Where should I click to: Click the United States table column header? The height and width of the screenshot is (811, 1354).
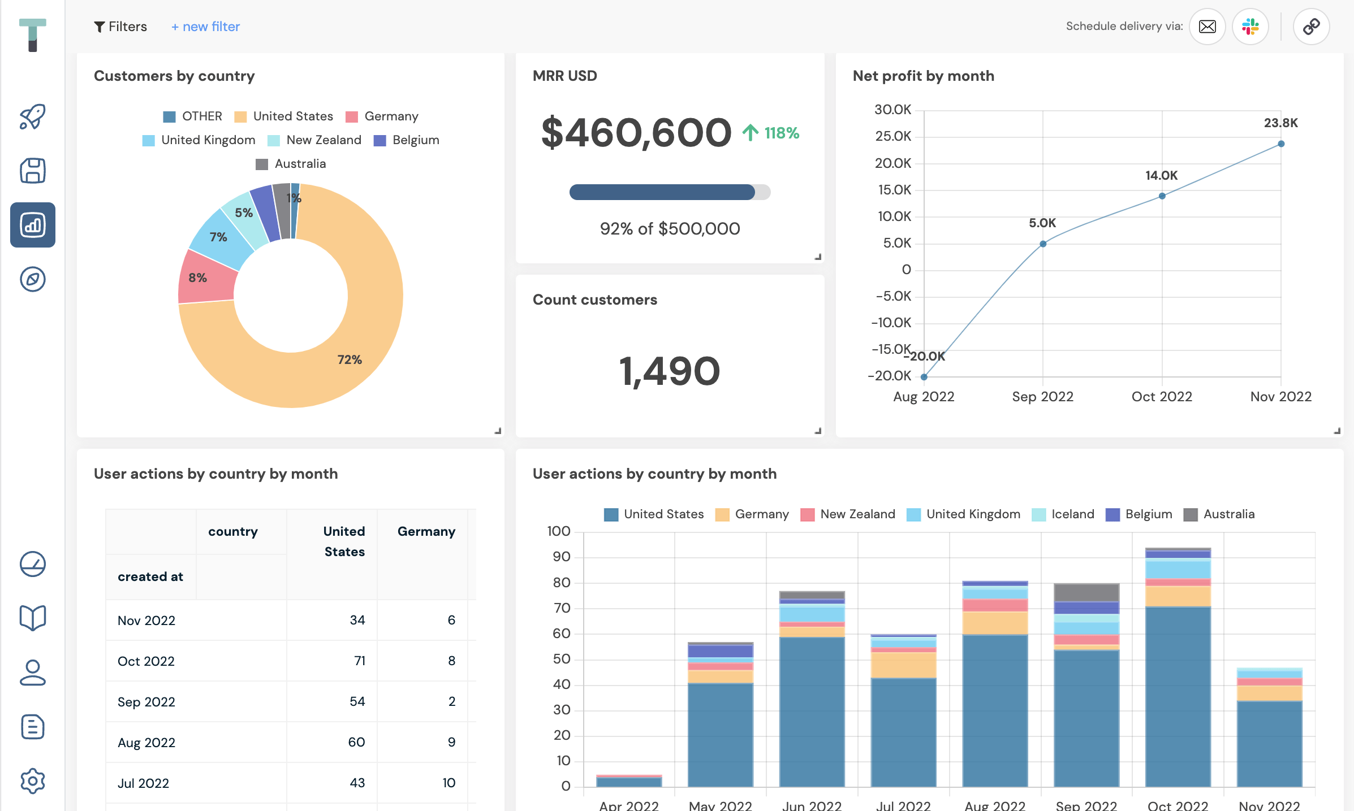(343, 541)
